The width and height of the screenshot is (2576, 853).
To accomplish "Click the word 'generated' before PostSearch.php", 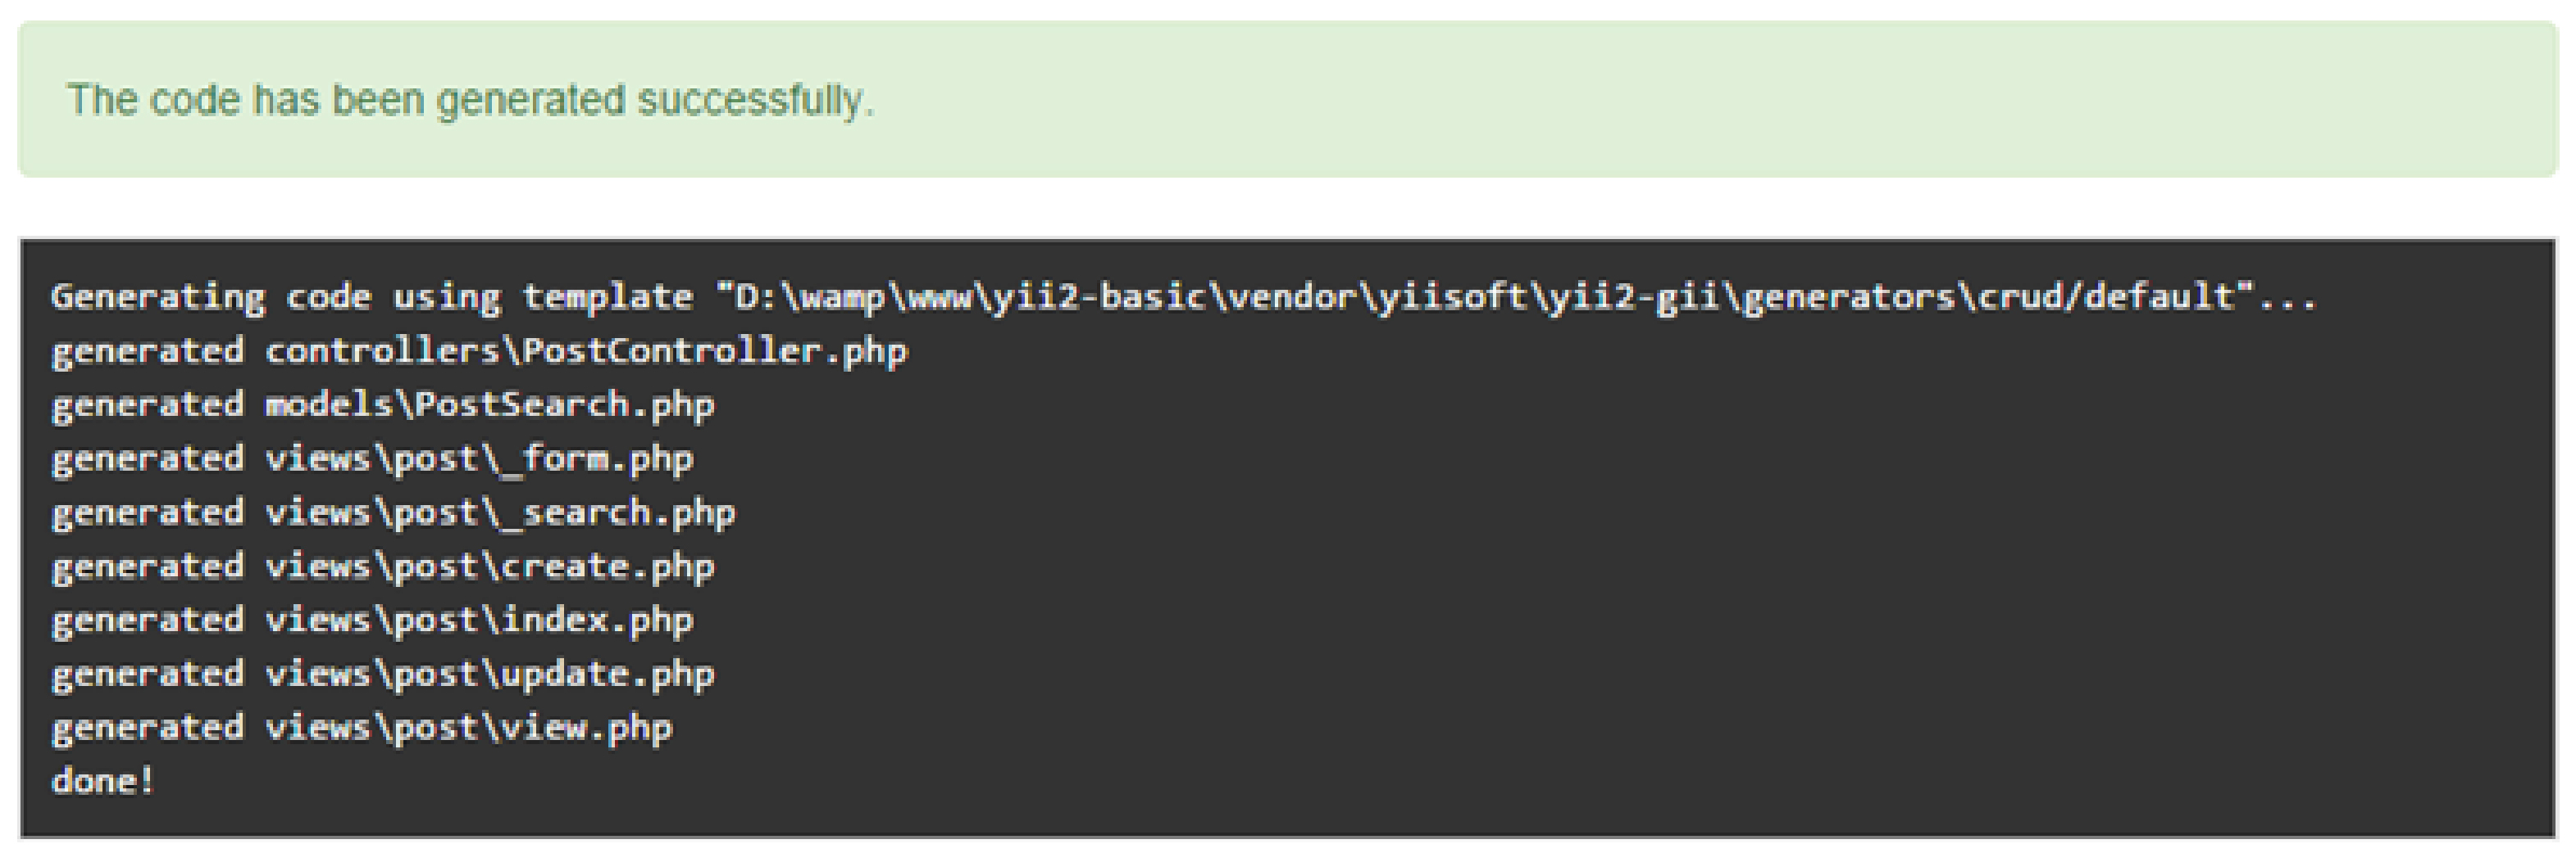I will [147, 405].
